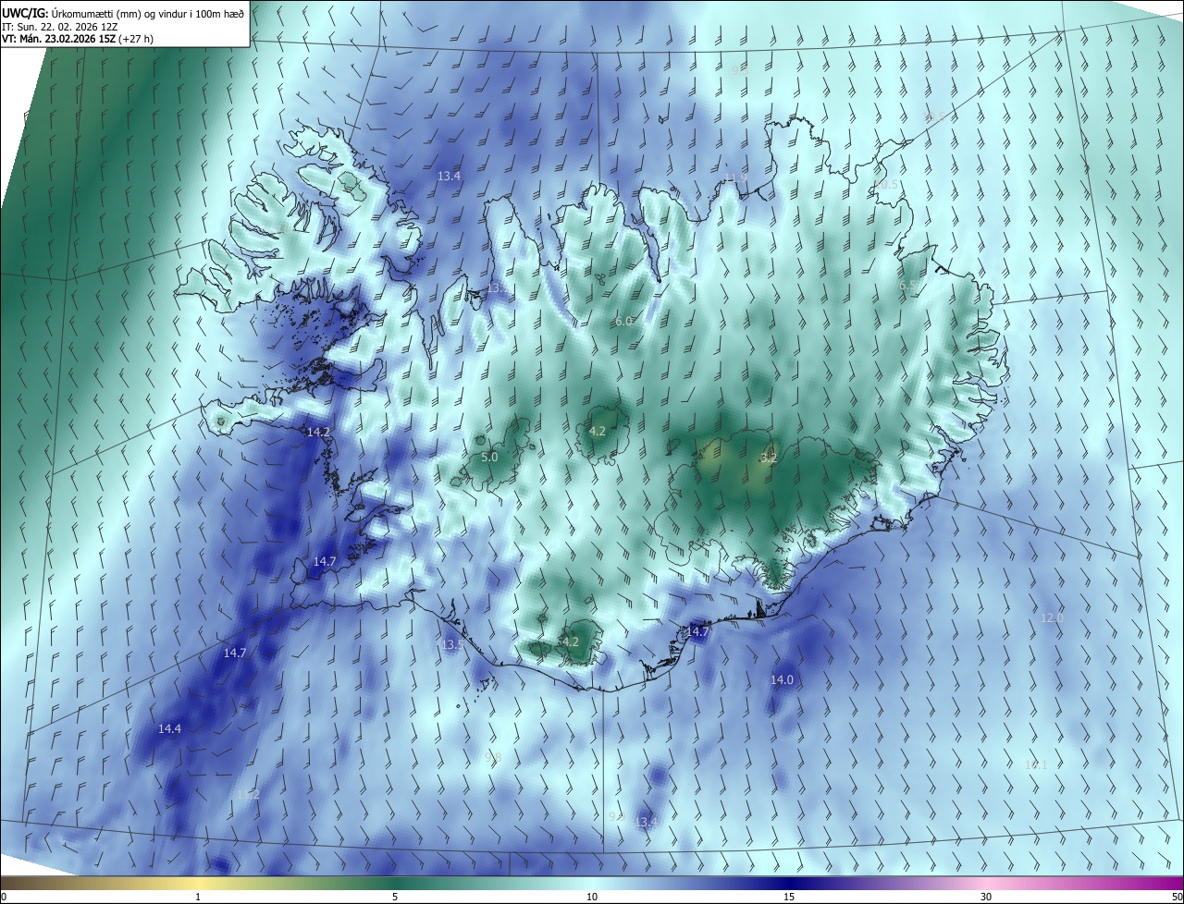Click the 'IT: Sun. 22. 02. 2026 12Z' line
The height and width of the screenshot is (904, 1184).
click(x=59, y=26)
